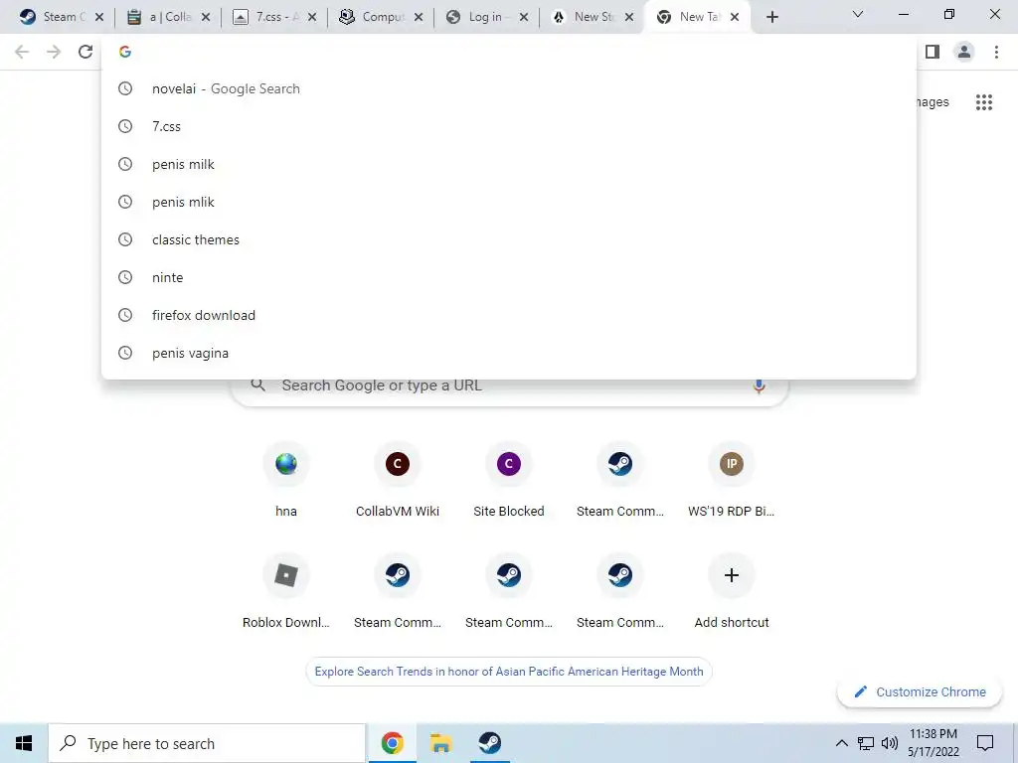Select the novelai Google Search suggestion
This screenshot has height=763, width=1018.
click(509, 88)
